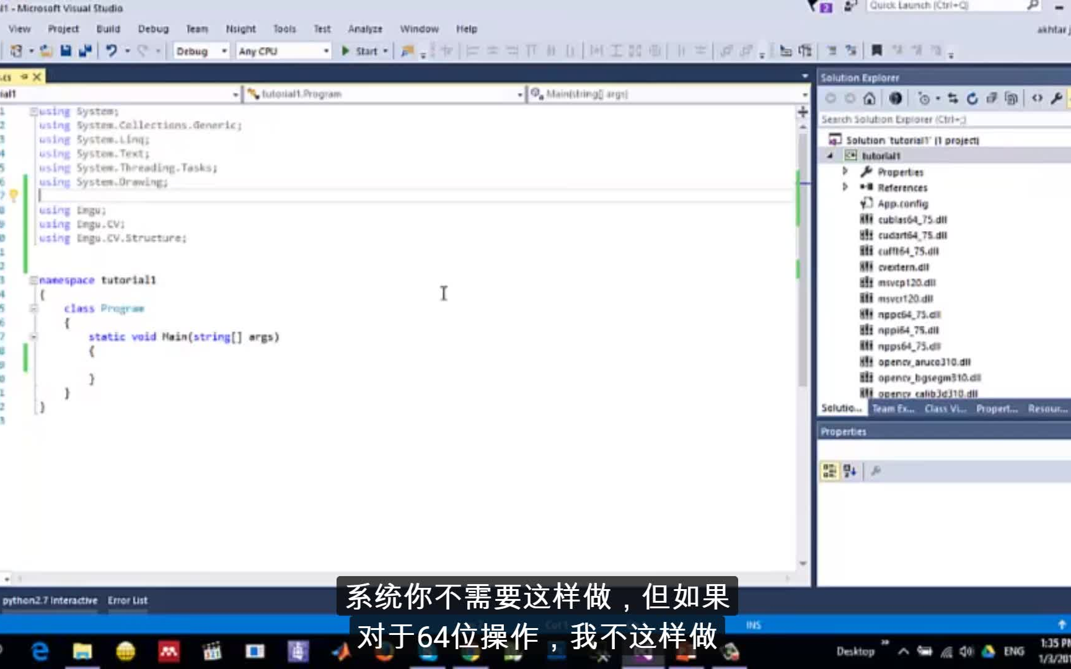Image resolution: width=1071 pixels, height=669 pixels.
Task: Switch to the Class View tab
Action: point(945,409)
